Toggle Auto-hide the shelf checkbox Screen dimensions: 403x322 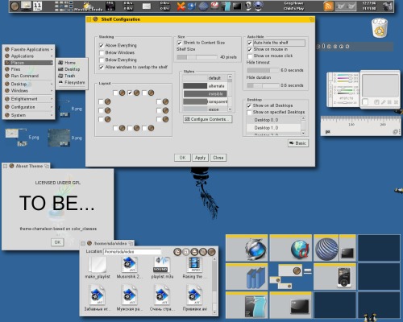click(x=250, y=43)
